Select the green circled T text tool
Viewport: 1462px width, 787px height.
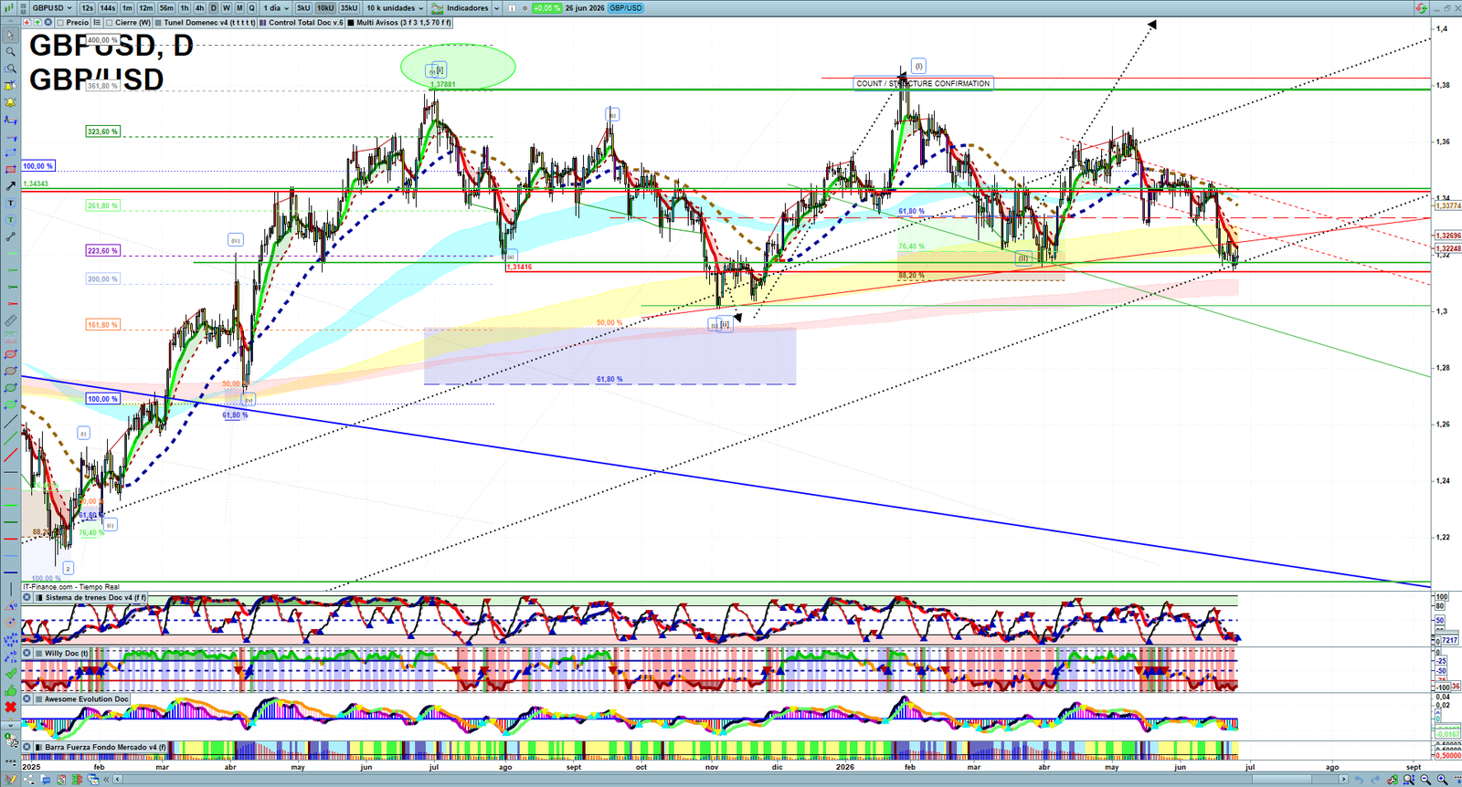pos(10,220)
